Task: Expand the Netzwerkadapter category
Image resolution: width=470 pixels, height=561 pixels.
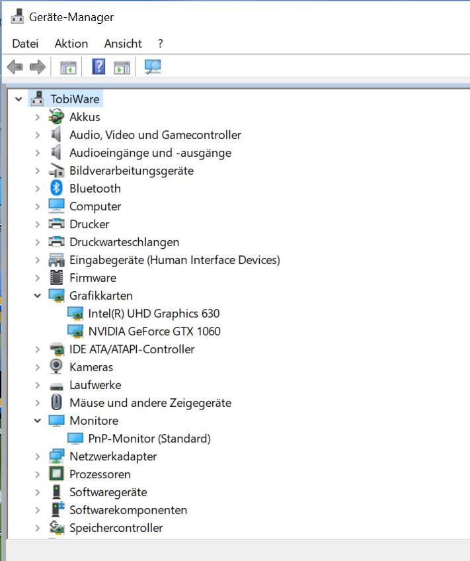Action: 37,456
